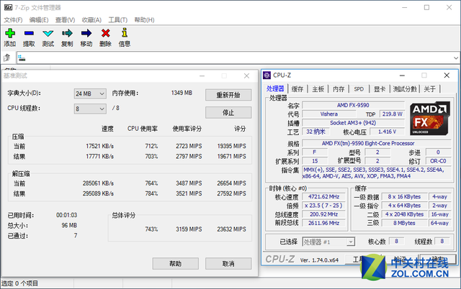461x289 pixels.
Task: Click the green Add (添加) toolbar icon
Action: point(9,33)
